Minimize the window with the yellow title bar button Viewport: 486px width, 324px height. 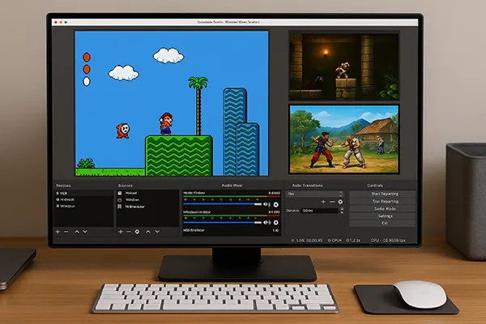tap(61, 23)
